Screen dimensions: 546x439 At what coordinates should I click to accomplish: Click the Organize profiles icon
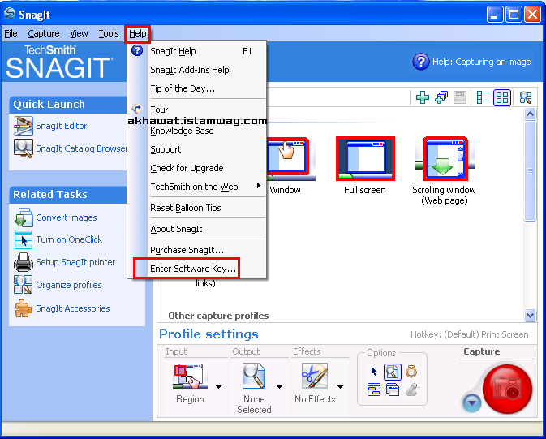pos(24,285)
